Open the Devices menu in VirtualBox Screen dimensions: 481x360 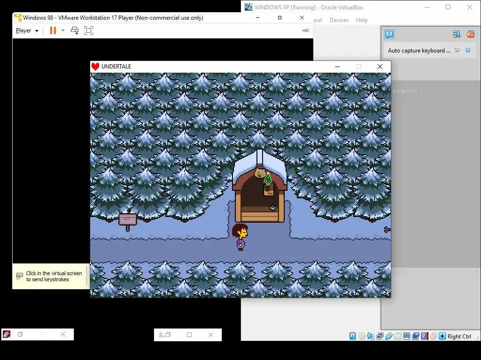[x=339, y=20]
